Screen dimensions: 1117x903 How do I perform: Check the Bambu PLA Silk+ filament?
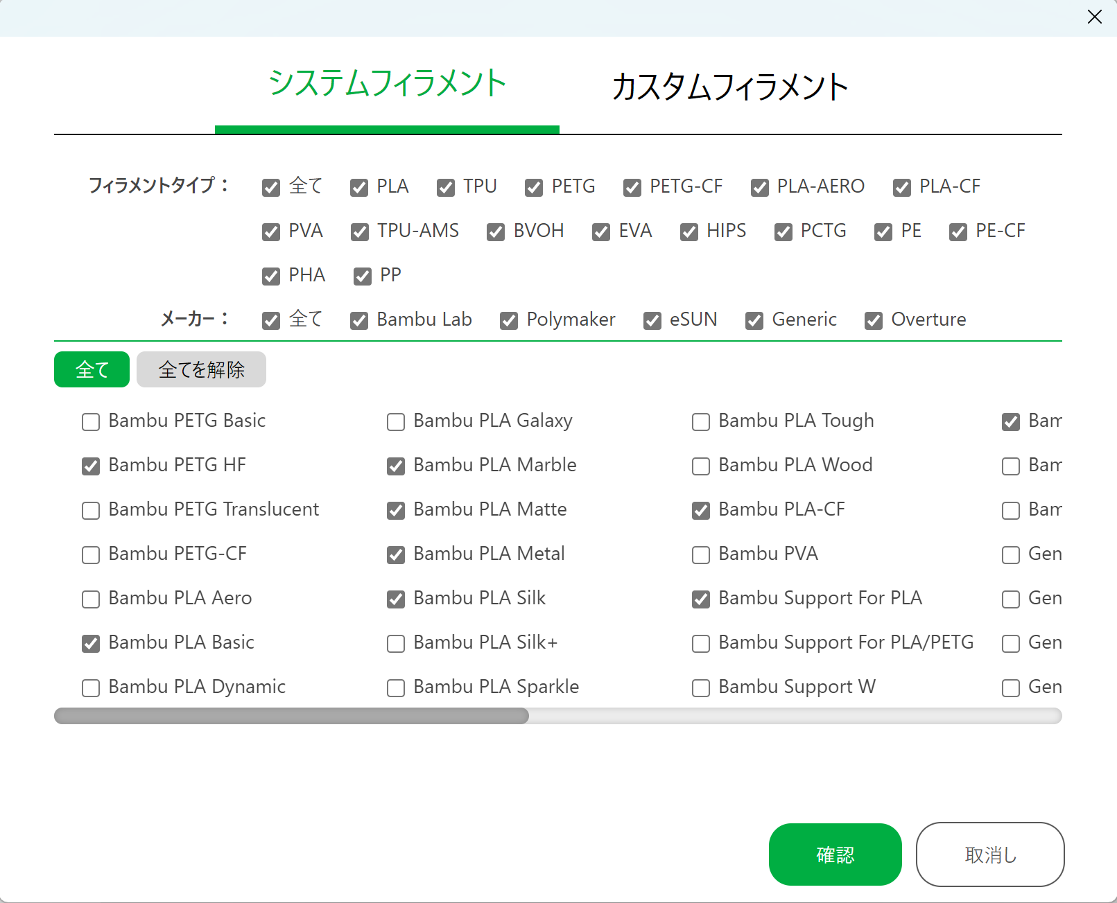point(396,643)
